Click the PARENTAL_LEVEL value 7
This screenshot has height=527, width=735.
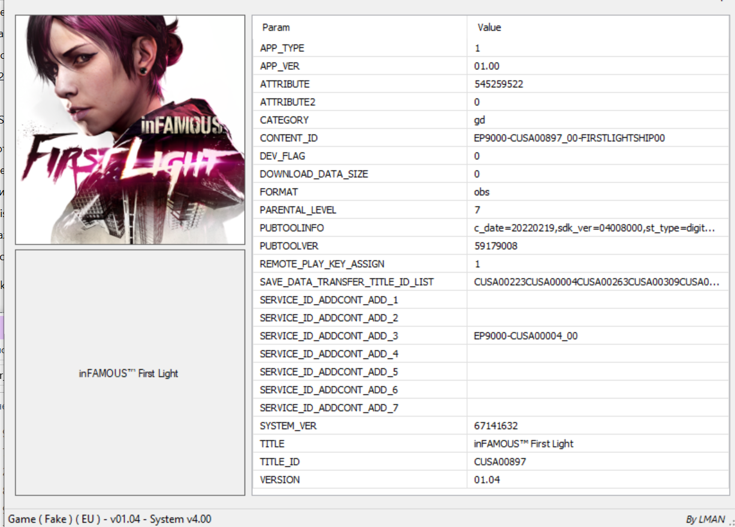477,210
